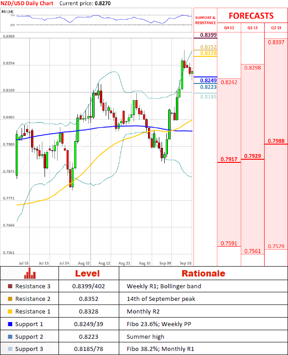This screenshot has width=288, height=355.
Task: Click the SUPPORT & RESISTANCE column header
Action: (x=205, y=20)
